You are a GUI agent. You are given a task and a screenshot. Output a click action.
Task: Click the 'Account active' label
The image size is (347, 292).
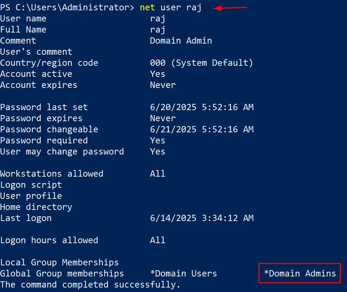click(36, 74)
